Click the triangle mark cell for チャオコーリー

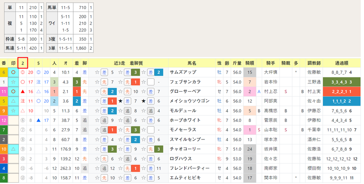point(13,149)
